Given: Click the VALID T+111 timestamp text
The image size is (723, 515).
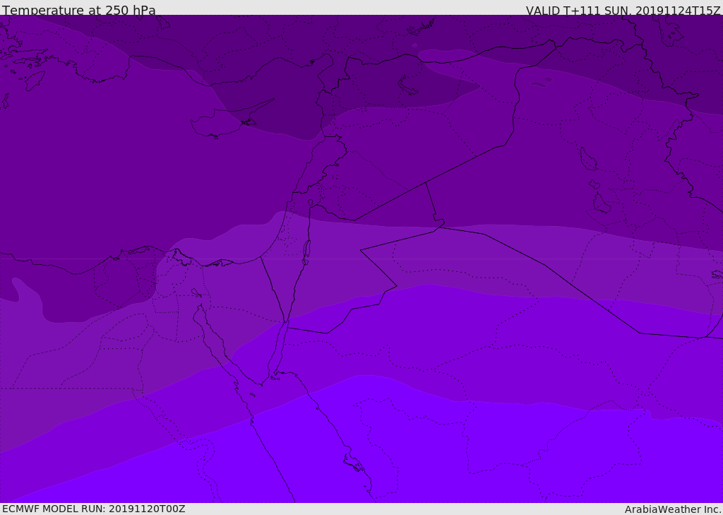Looking at the screenshot, I should (623, 11).
